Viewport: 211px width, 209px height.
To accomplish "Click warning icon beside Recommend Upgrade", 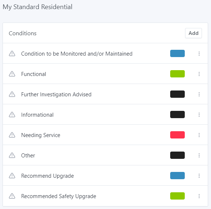I will [x=12, y=176].
